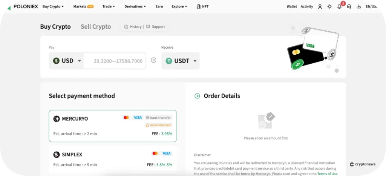This screenshot has height=176, width=386.
Task: Expand the USD pay currency dropdown
Action: (x=67, y=61)
